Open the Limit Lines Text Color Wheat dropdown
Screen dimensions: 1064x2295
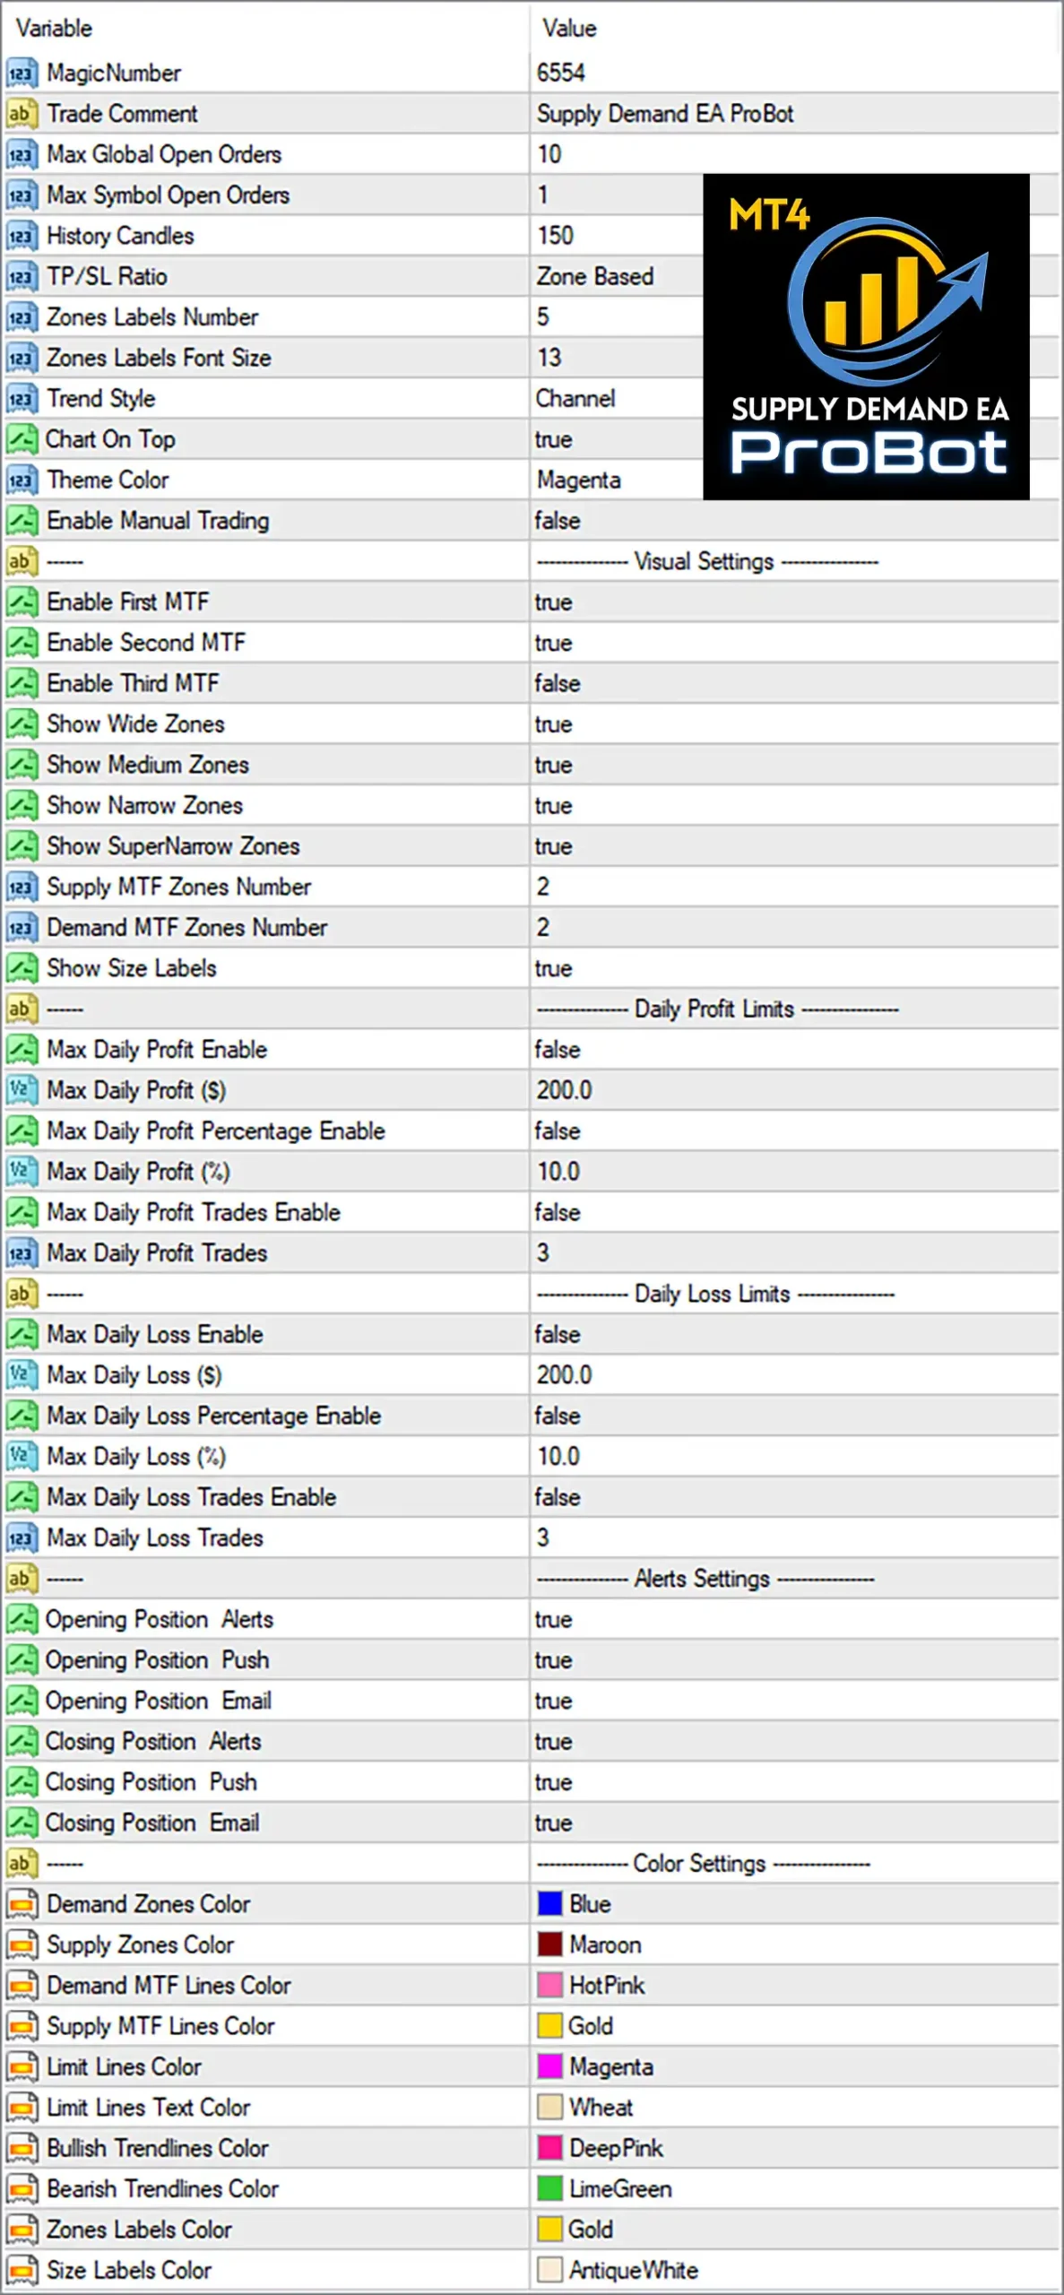coord(586,2108)
